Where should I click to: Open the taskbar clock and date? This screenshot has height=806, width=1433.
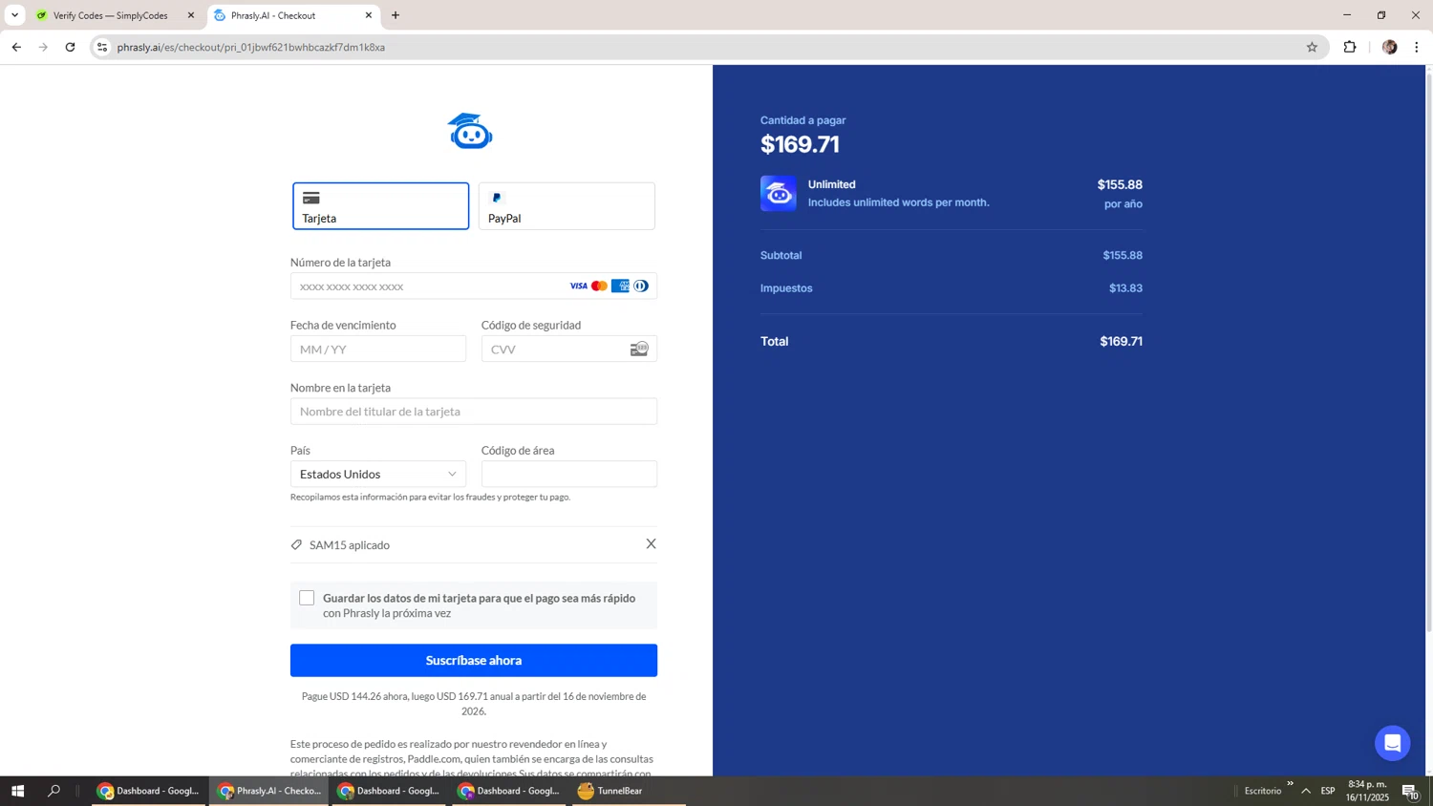[1367, 791]
